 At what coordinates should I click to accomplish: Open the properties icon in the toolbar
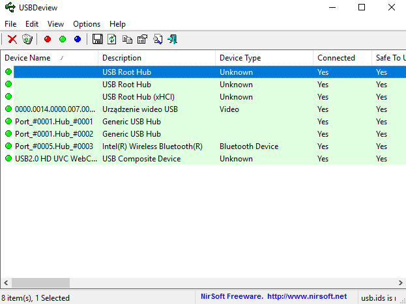(142, 39)
